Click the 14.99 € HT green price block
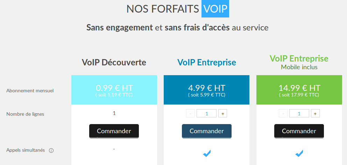The height and width of the screenshot is (165, 347). point(299,90)
